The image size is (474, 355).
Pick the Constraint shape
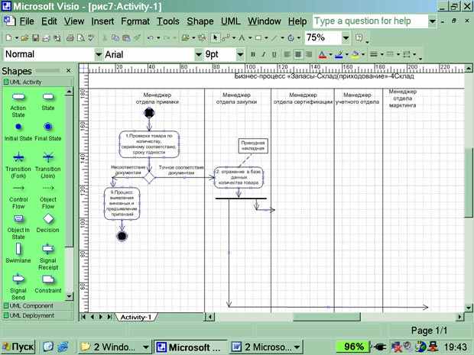tap(48, 284)
